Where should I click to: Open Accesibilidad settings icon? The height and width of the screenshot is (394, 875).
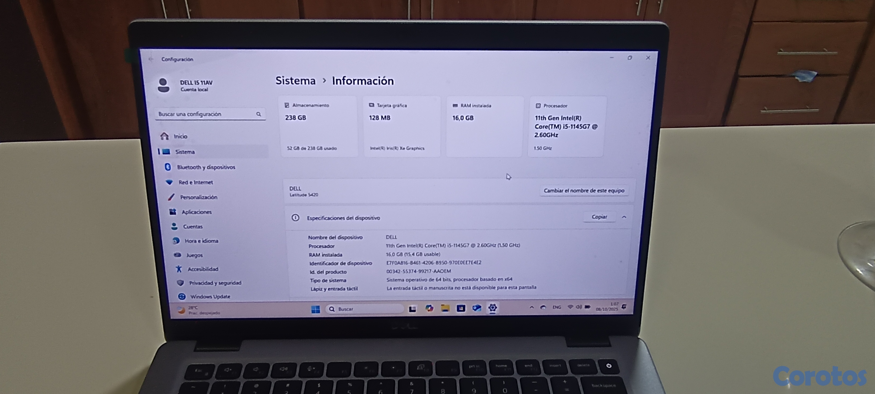tap(179, 269)
